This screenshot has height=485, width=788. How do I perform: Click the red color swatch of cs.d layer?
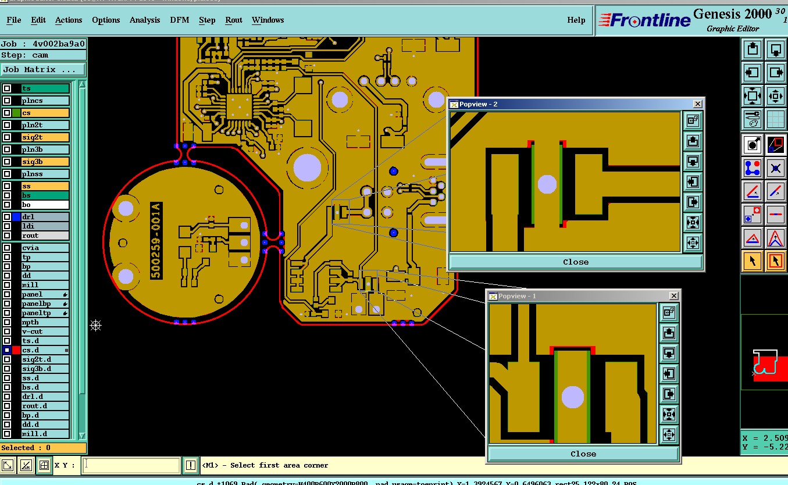click(x=16, y=350)
